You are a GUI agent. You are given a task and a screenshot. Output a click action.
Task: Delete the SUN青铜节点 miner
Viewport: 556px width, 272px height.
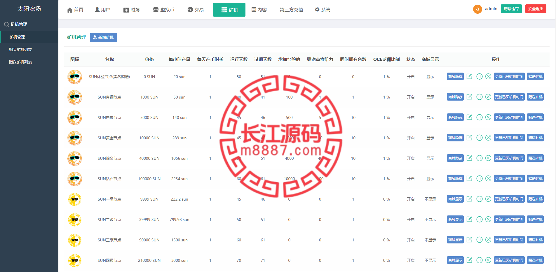pyautogui.click(x=488, y=97)
